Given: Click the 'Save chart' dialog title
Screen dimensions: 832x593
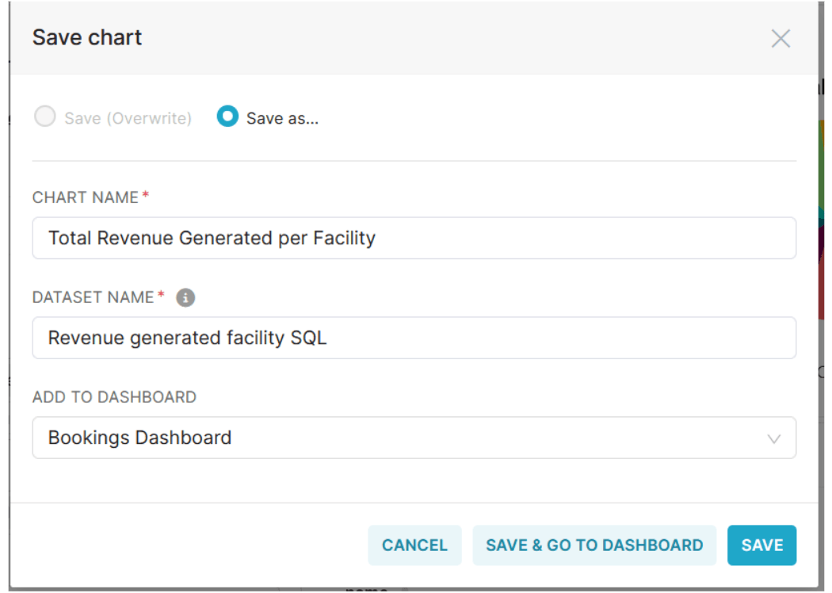Looking at the screenshot, I should (x=87, y=37).
